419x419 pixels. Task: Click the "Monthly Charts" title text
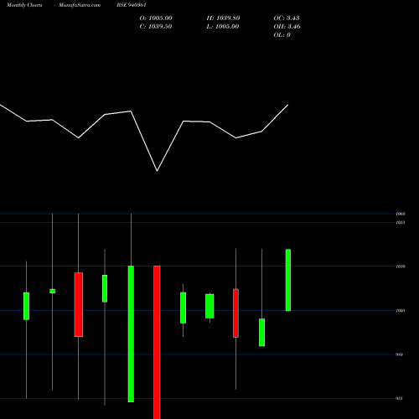[24, 5]
